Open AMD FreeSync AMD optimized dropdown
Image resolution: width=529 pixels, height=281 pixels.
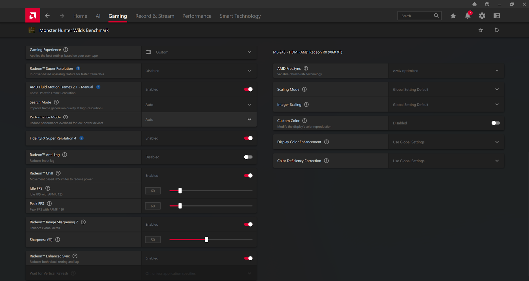coord(446,71)
